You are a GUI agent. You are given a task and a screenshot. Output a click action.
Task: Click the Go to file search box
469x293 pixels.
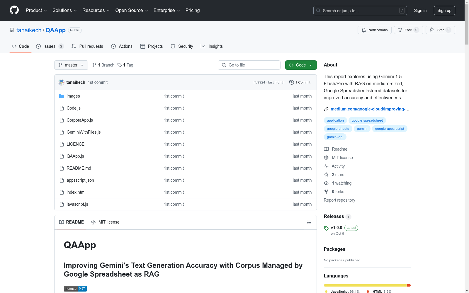(x=249, y=65)
